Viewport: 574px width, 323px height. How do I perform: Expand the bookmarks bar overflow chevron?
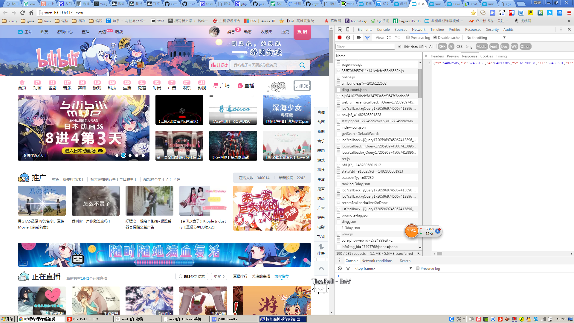569,21
